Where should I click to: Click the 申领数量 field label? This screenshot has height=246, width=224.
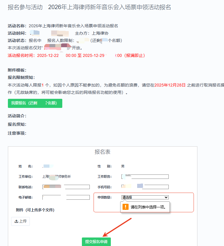point(104,197)
